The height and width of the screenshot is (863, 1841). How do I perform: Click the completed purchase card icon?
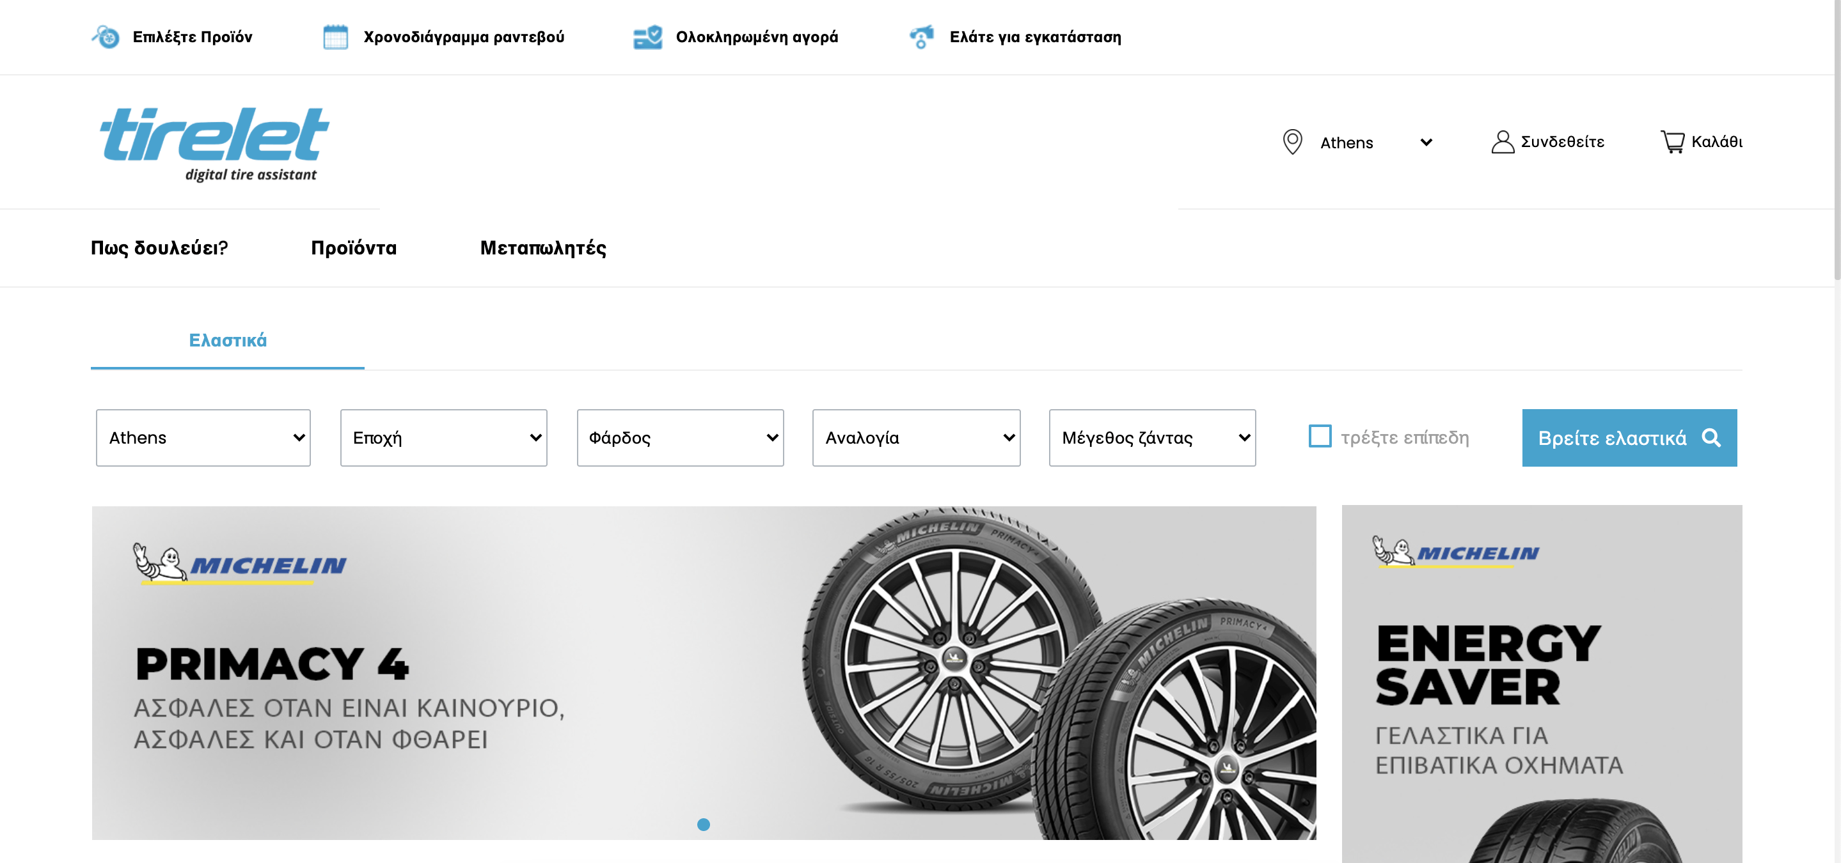pos(647,36)
